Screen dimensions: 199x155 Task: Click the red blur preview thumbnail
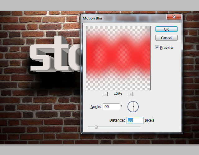(118, 58)
